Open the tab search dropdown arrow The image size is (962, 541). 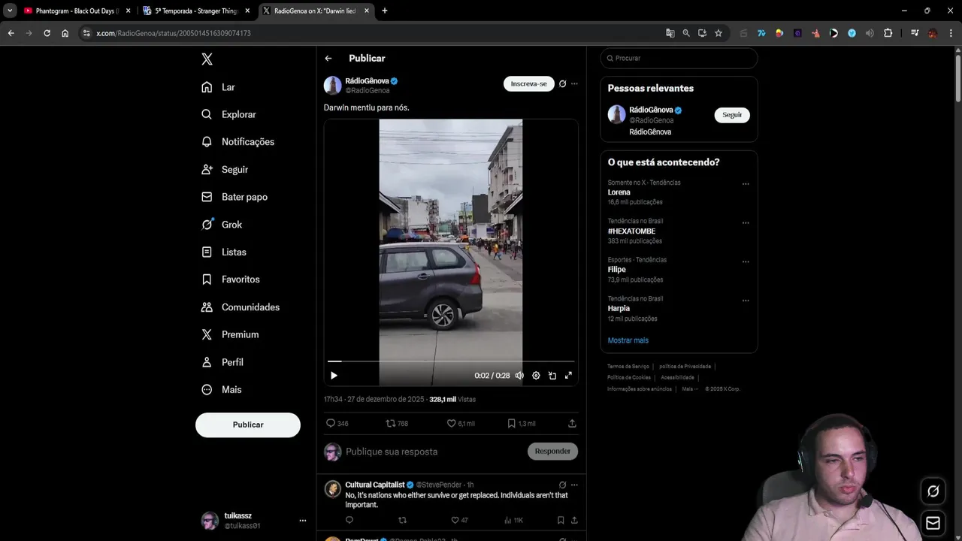pos(10,11)
